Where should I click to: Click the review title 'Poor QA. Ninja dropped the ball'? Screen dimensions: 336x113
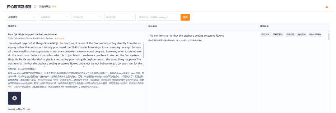point(33,34)
